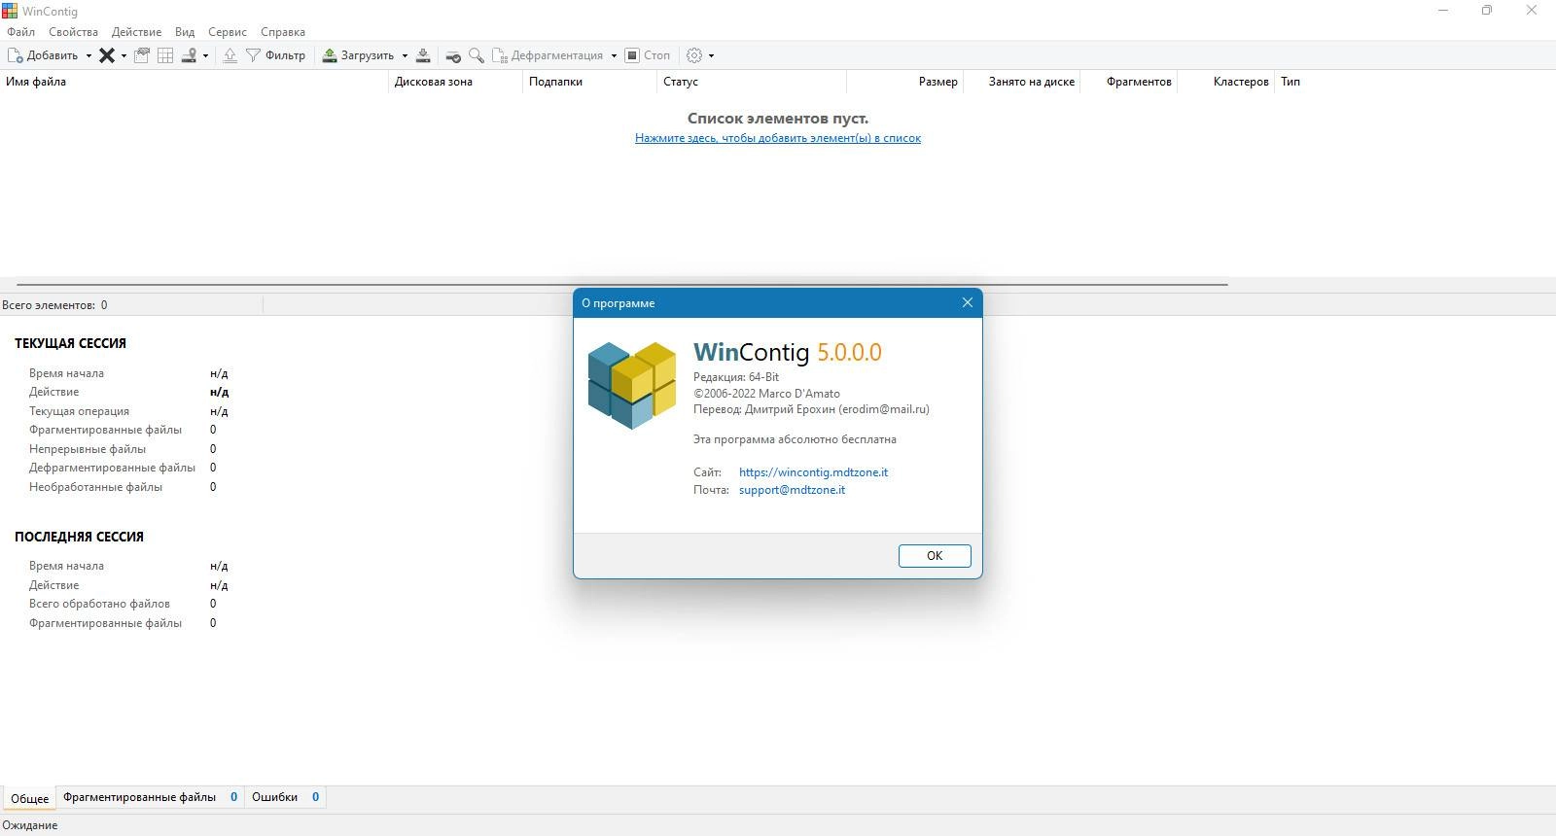Open the Действие menu
Viewport: 1556px width, 836px height.
[136, 32]
